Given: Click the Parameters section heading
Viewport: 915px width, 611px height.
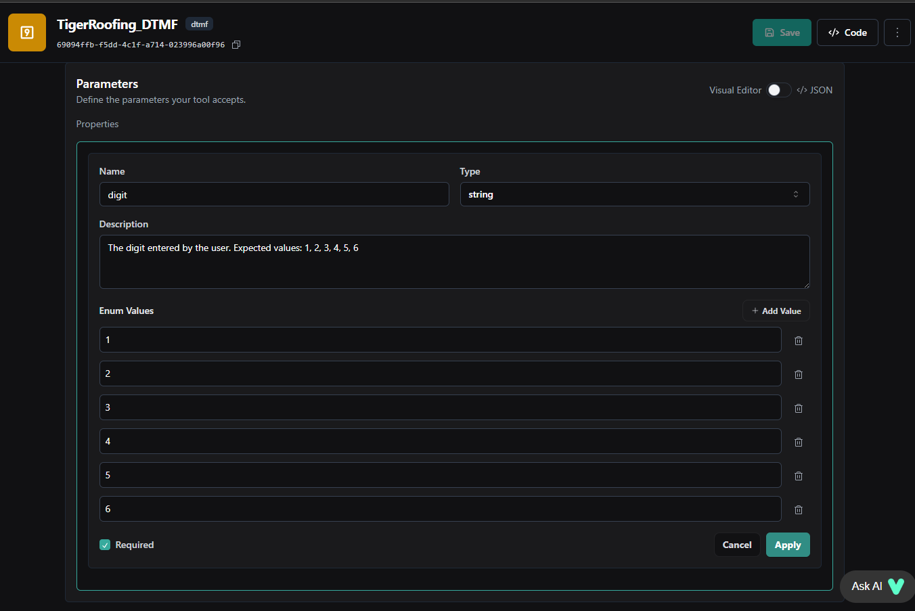Looking at the screenshot, I should coord(107,84).
